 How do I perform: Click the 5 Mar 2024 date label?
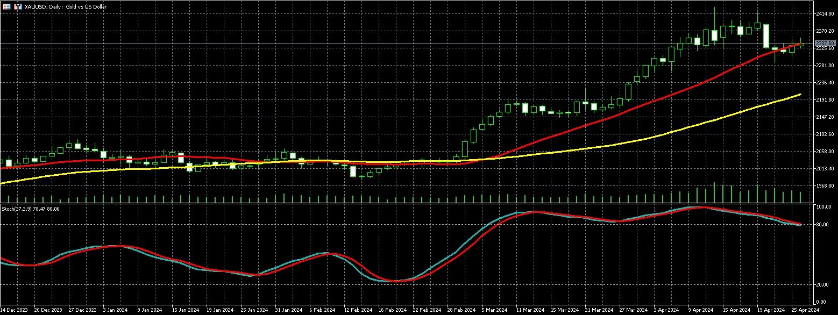(x=494, y=310)
